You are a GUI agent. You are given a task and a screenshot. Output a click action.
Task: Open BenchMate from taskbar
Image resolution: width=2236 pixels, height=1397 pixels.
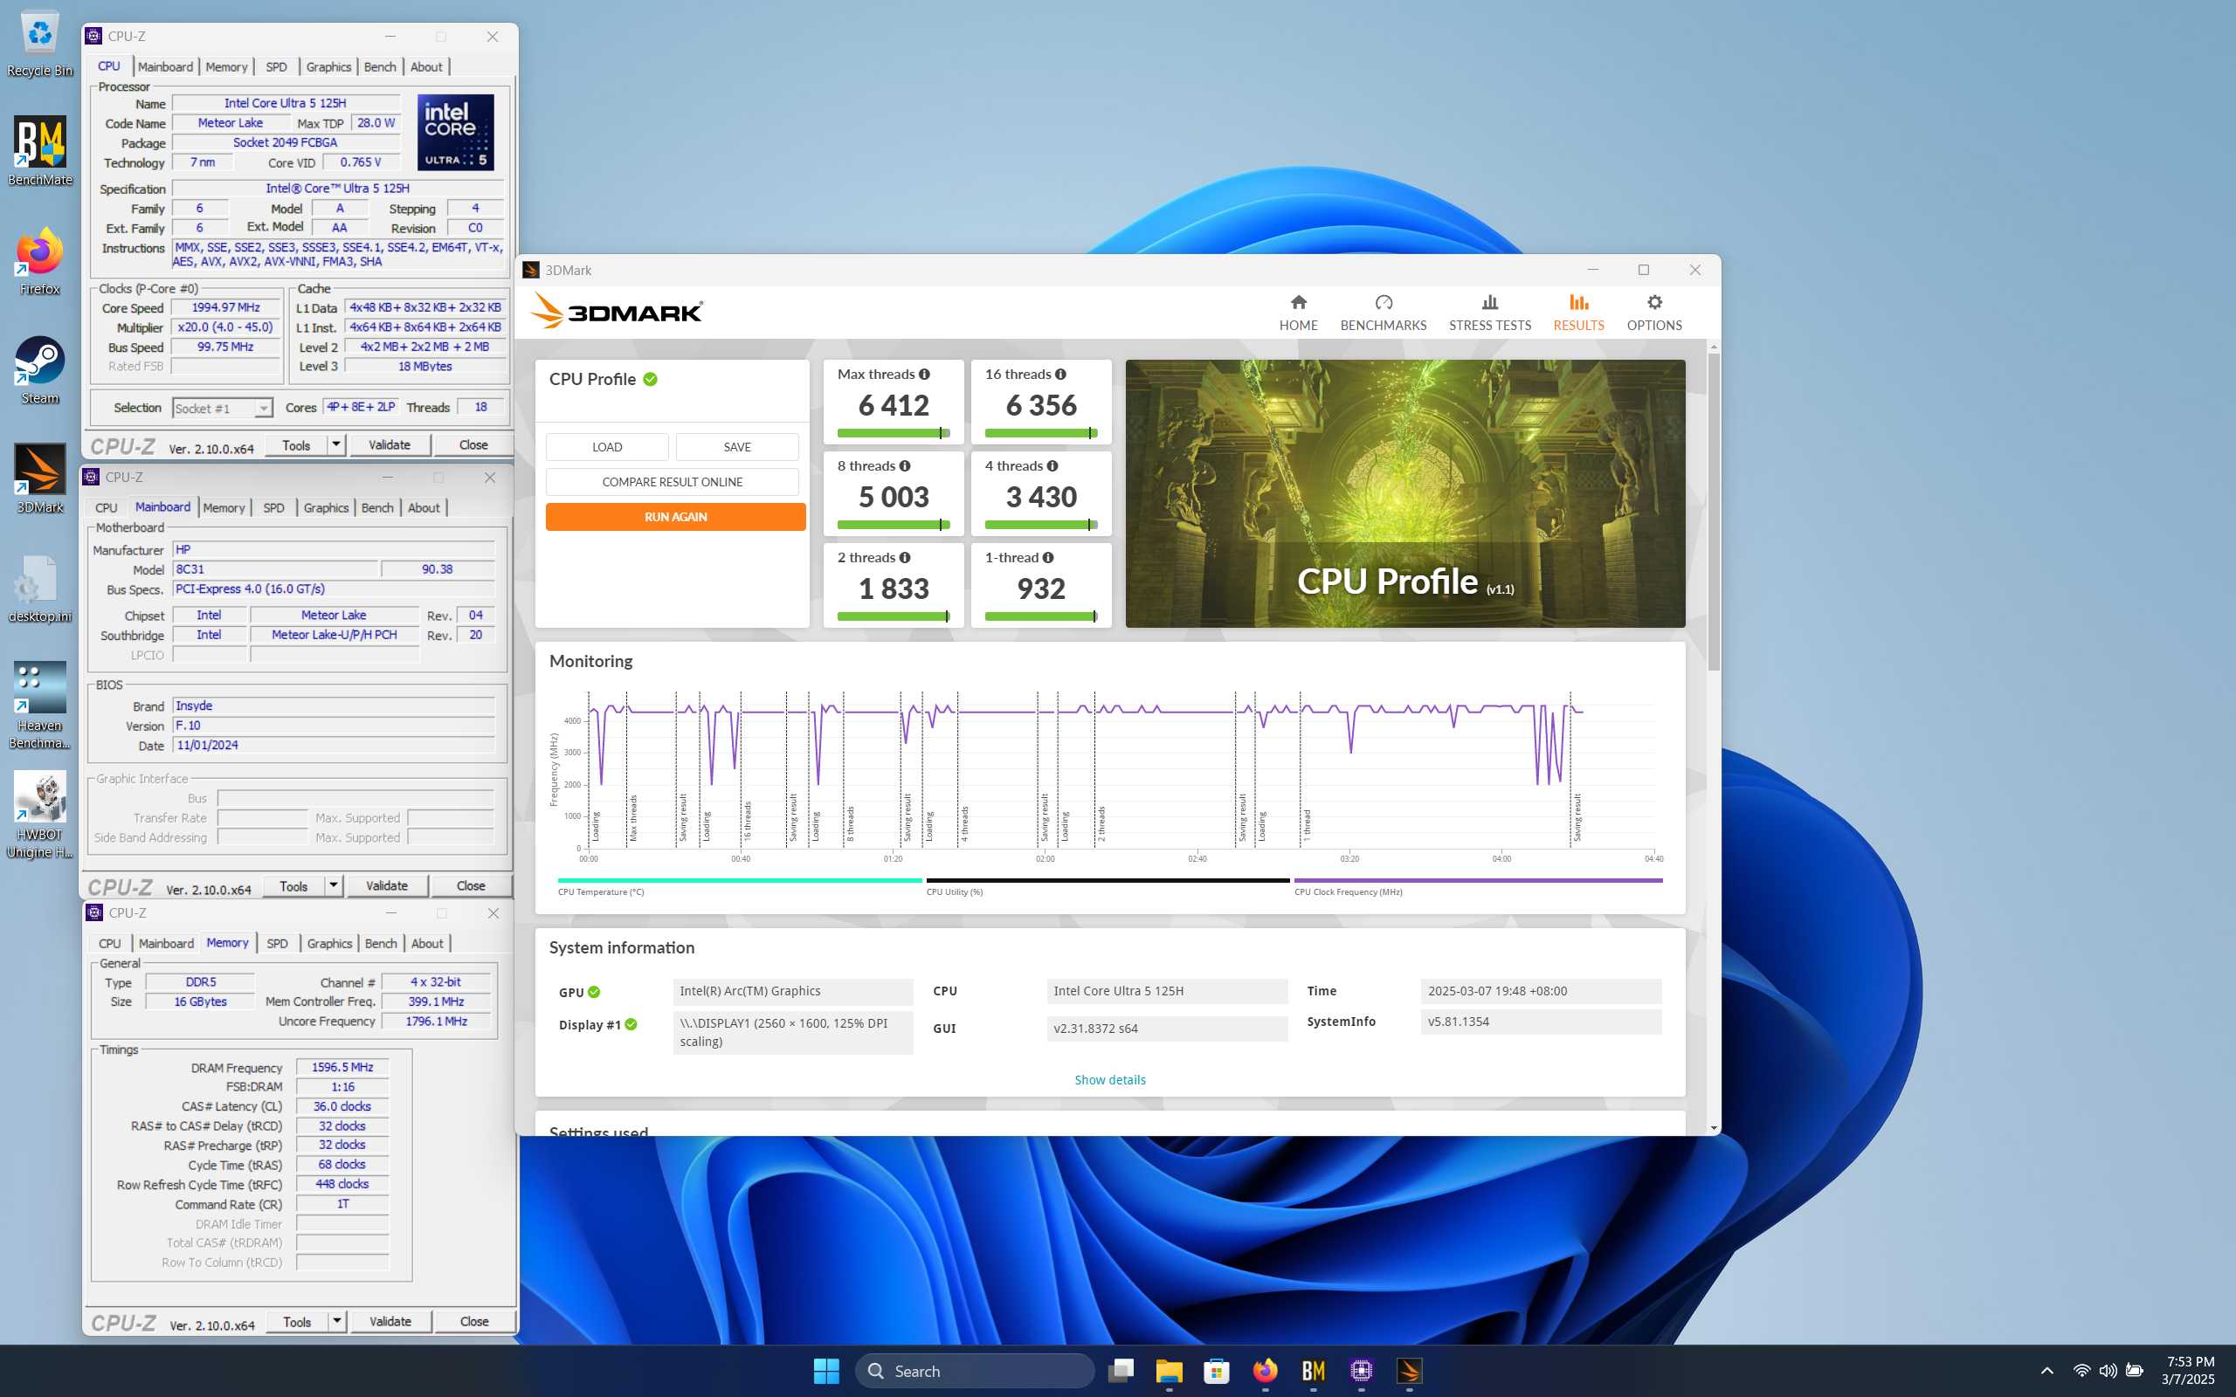[1313, 1371]
